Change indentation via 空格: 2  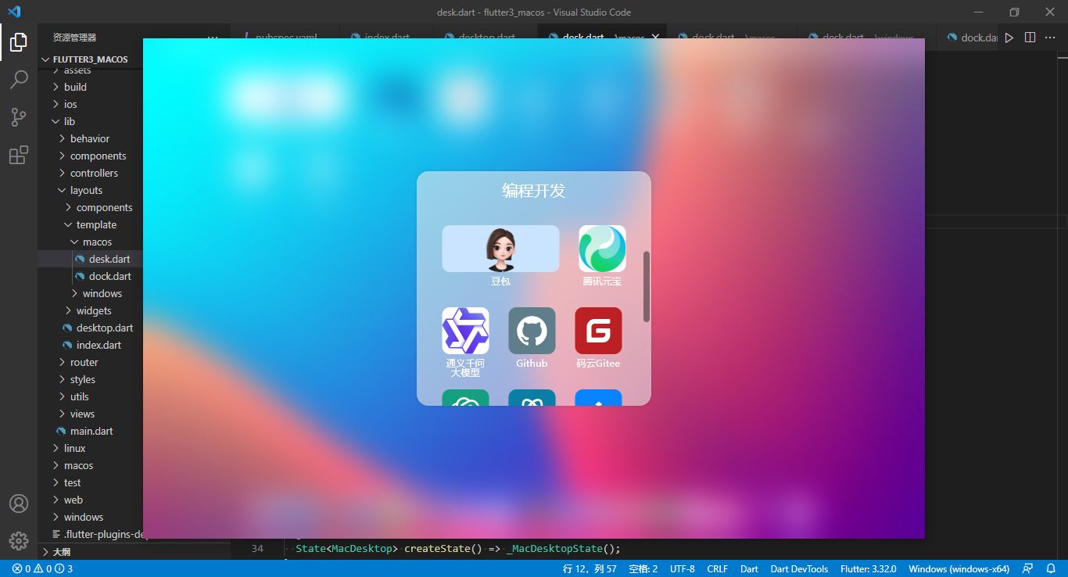(x=643, y=568)
